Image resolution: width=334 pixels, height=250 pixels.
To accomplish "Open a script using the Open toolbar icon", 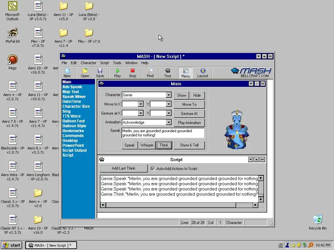I will 85,73.
